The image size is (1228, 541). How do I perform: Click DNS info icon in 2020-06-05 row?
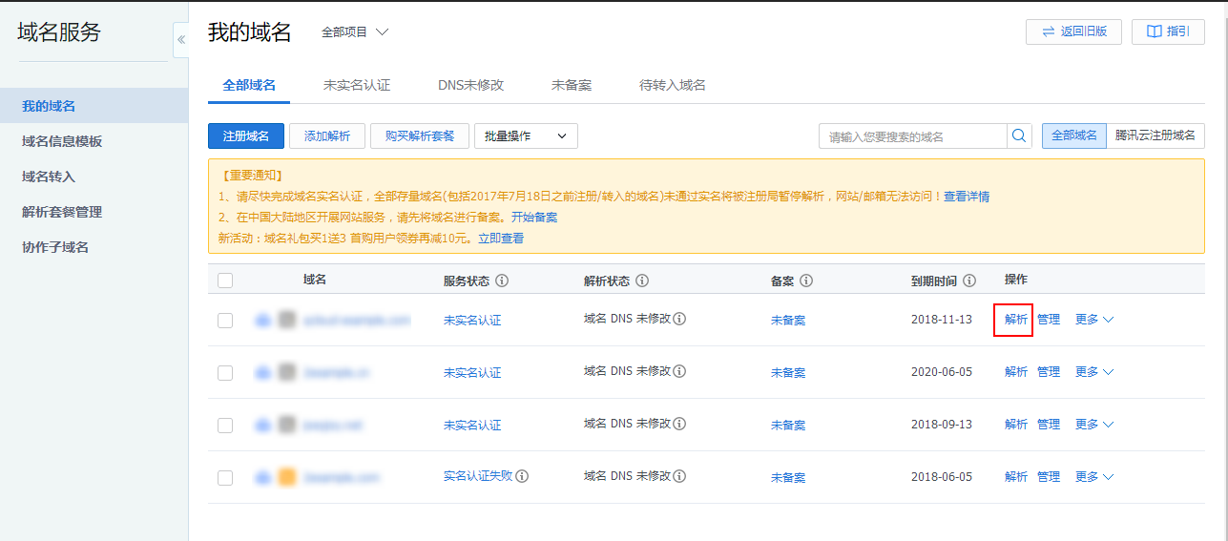pos(680,371)
